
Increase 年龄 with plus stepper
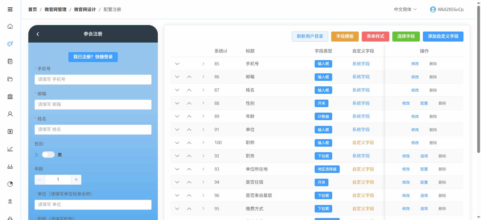[x=76, y=179]
